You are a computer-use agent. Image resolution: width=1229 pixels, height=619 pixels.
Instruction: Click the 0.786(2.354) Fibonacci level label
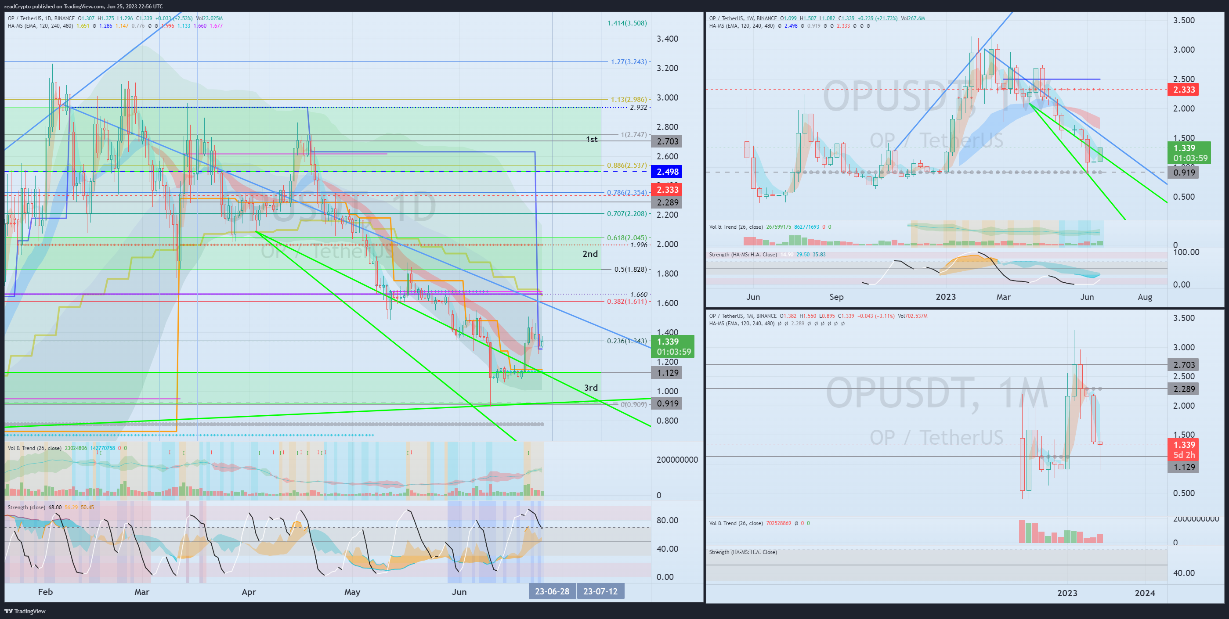627,193
